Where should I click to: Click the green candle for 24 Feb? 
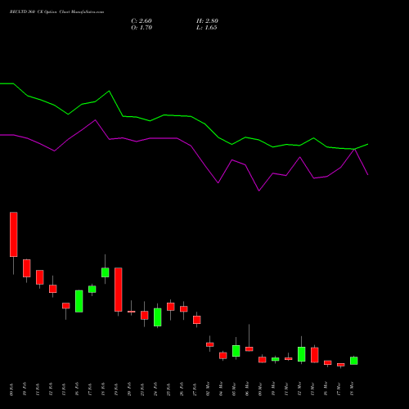pyautogui.click(x=158, y=317)
